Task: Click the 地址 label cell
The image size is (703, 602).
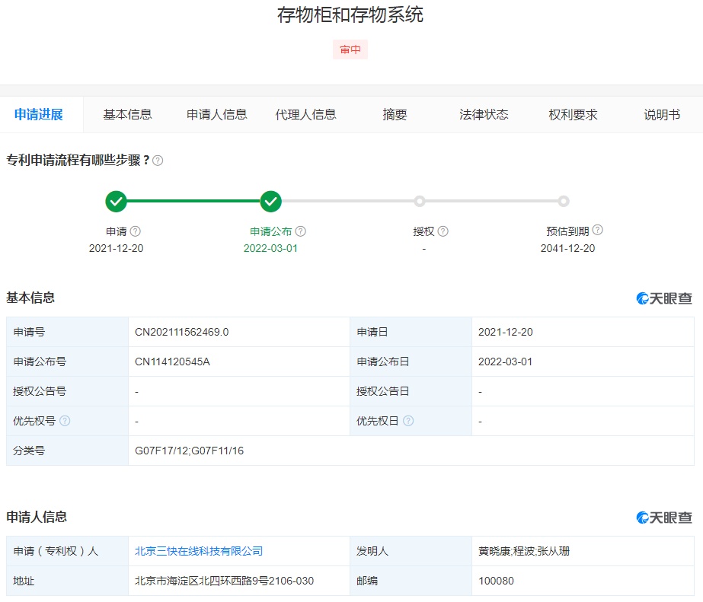Action: [67, 581]
